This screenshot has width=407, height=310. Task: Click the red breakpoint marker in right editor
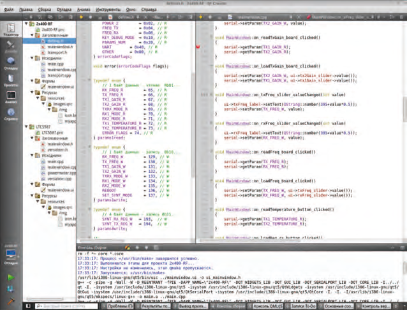[198, 47]
